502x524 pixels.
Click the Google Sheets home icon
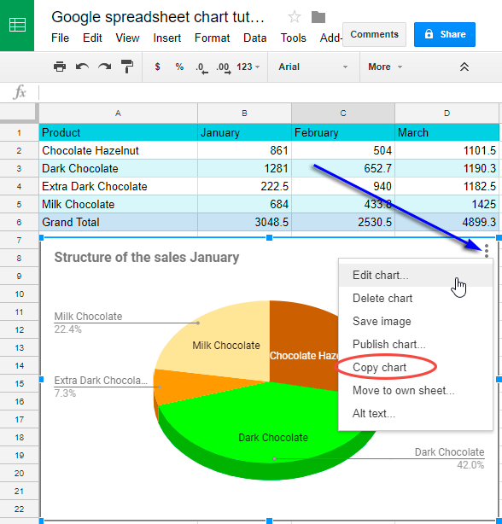[17, 26]
